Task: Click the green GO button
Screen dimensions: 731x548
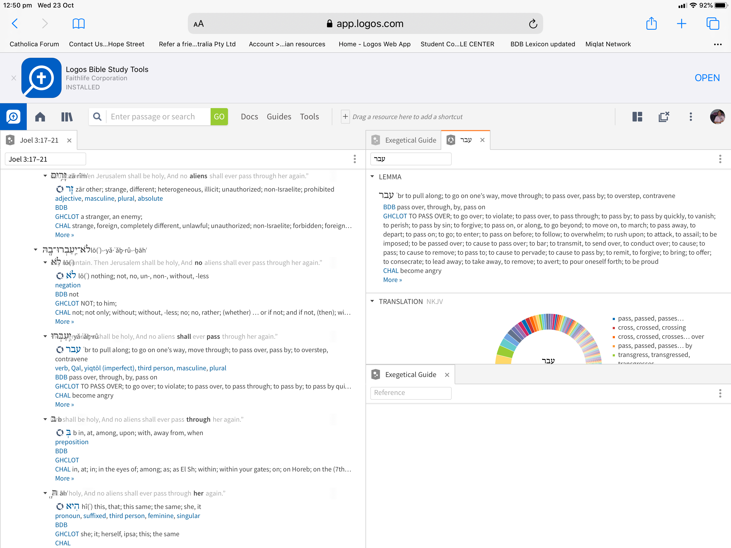Action: click(x=219, y=117)
